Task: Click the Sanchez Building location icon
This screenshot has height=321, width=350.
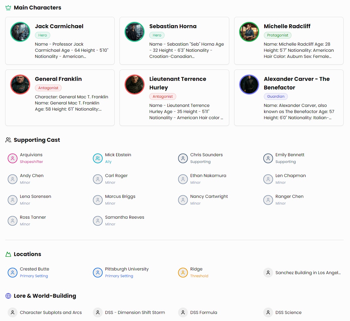Action: pyautogui.click(x=268, y=273)
